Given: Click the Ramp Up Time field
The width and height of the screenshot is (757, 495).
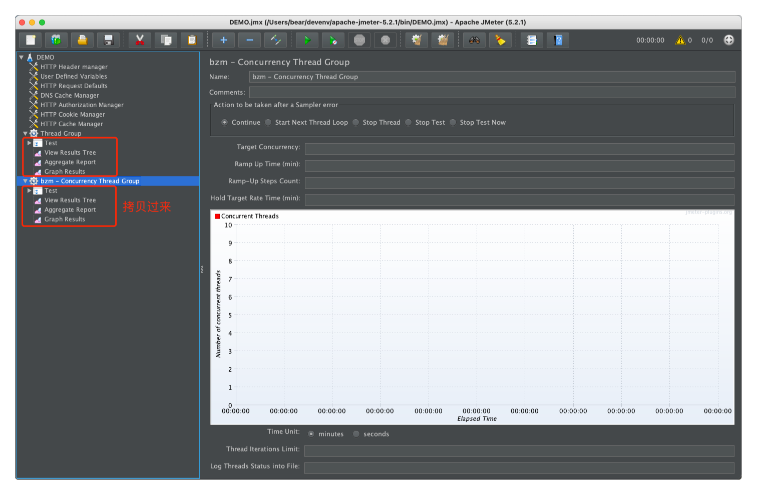Looking at the screenshot, I should click(x=520, y=166).
